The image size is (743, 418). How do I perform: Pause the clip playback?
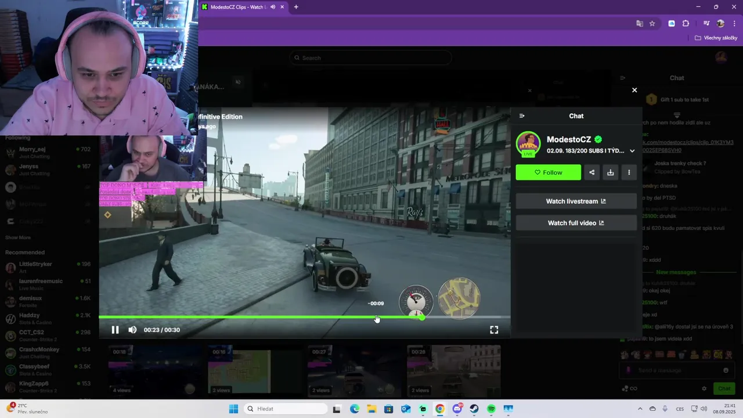click(115, 330)
